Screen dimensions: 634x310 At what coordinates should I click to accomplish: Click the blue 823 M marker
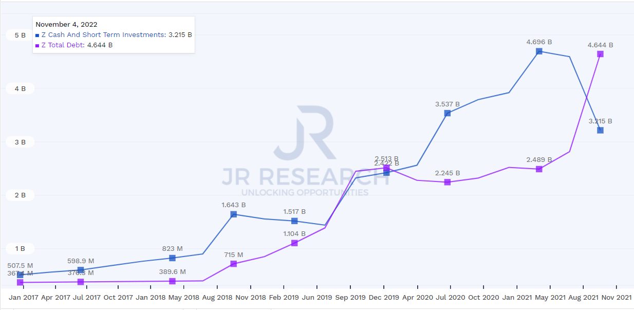click(x=172, y=257)
